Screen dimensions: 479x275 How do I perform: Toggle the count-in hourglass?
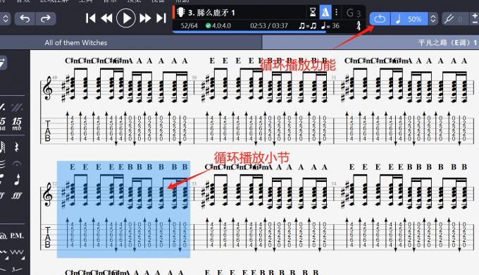tap(313, 12)
